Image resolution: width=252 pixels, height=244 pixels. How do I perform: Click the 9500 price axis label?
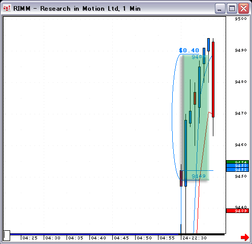click(x=241, y=19)
